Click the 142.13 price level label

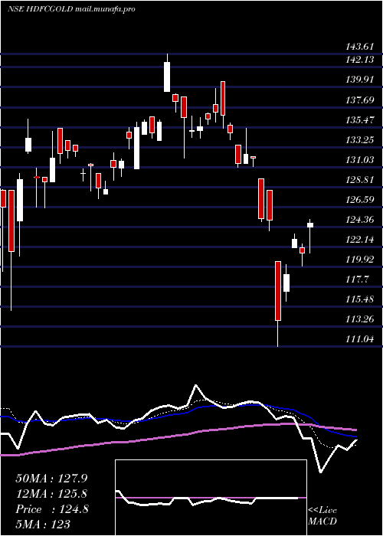coord(359,60)
